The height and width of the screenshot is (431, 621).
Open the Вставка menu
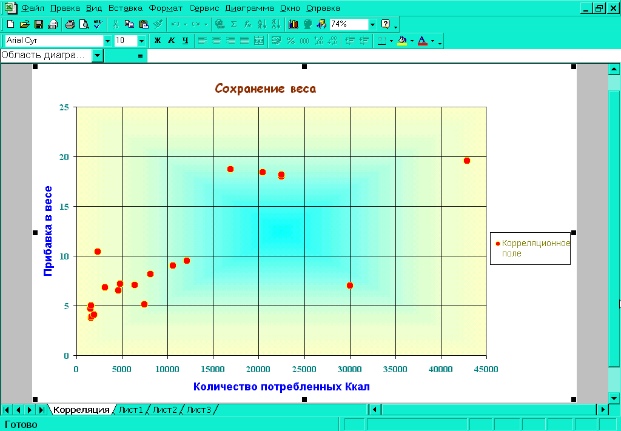[125, 8]
